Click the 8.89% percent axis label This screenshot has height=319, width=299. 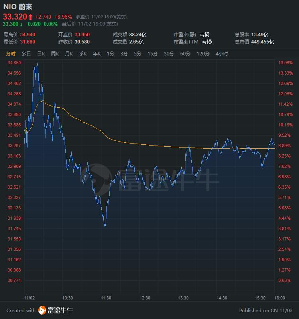tap(284, 146)
